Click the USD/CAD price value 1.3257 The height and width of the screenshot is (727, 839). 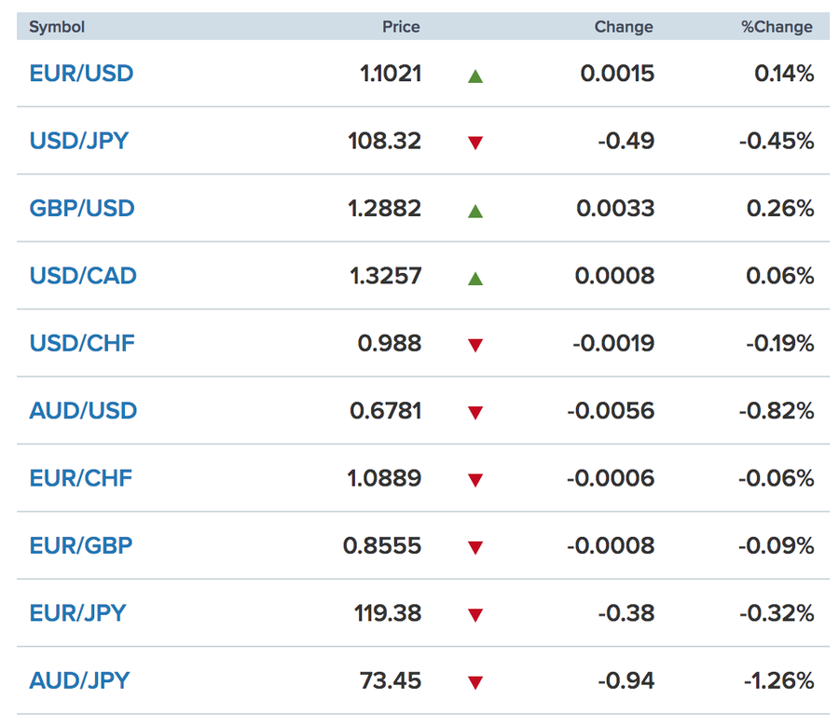pyautogui.click(x=384, y=276)
